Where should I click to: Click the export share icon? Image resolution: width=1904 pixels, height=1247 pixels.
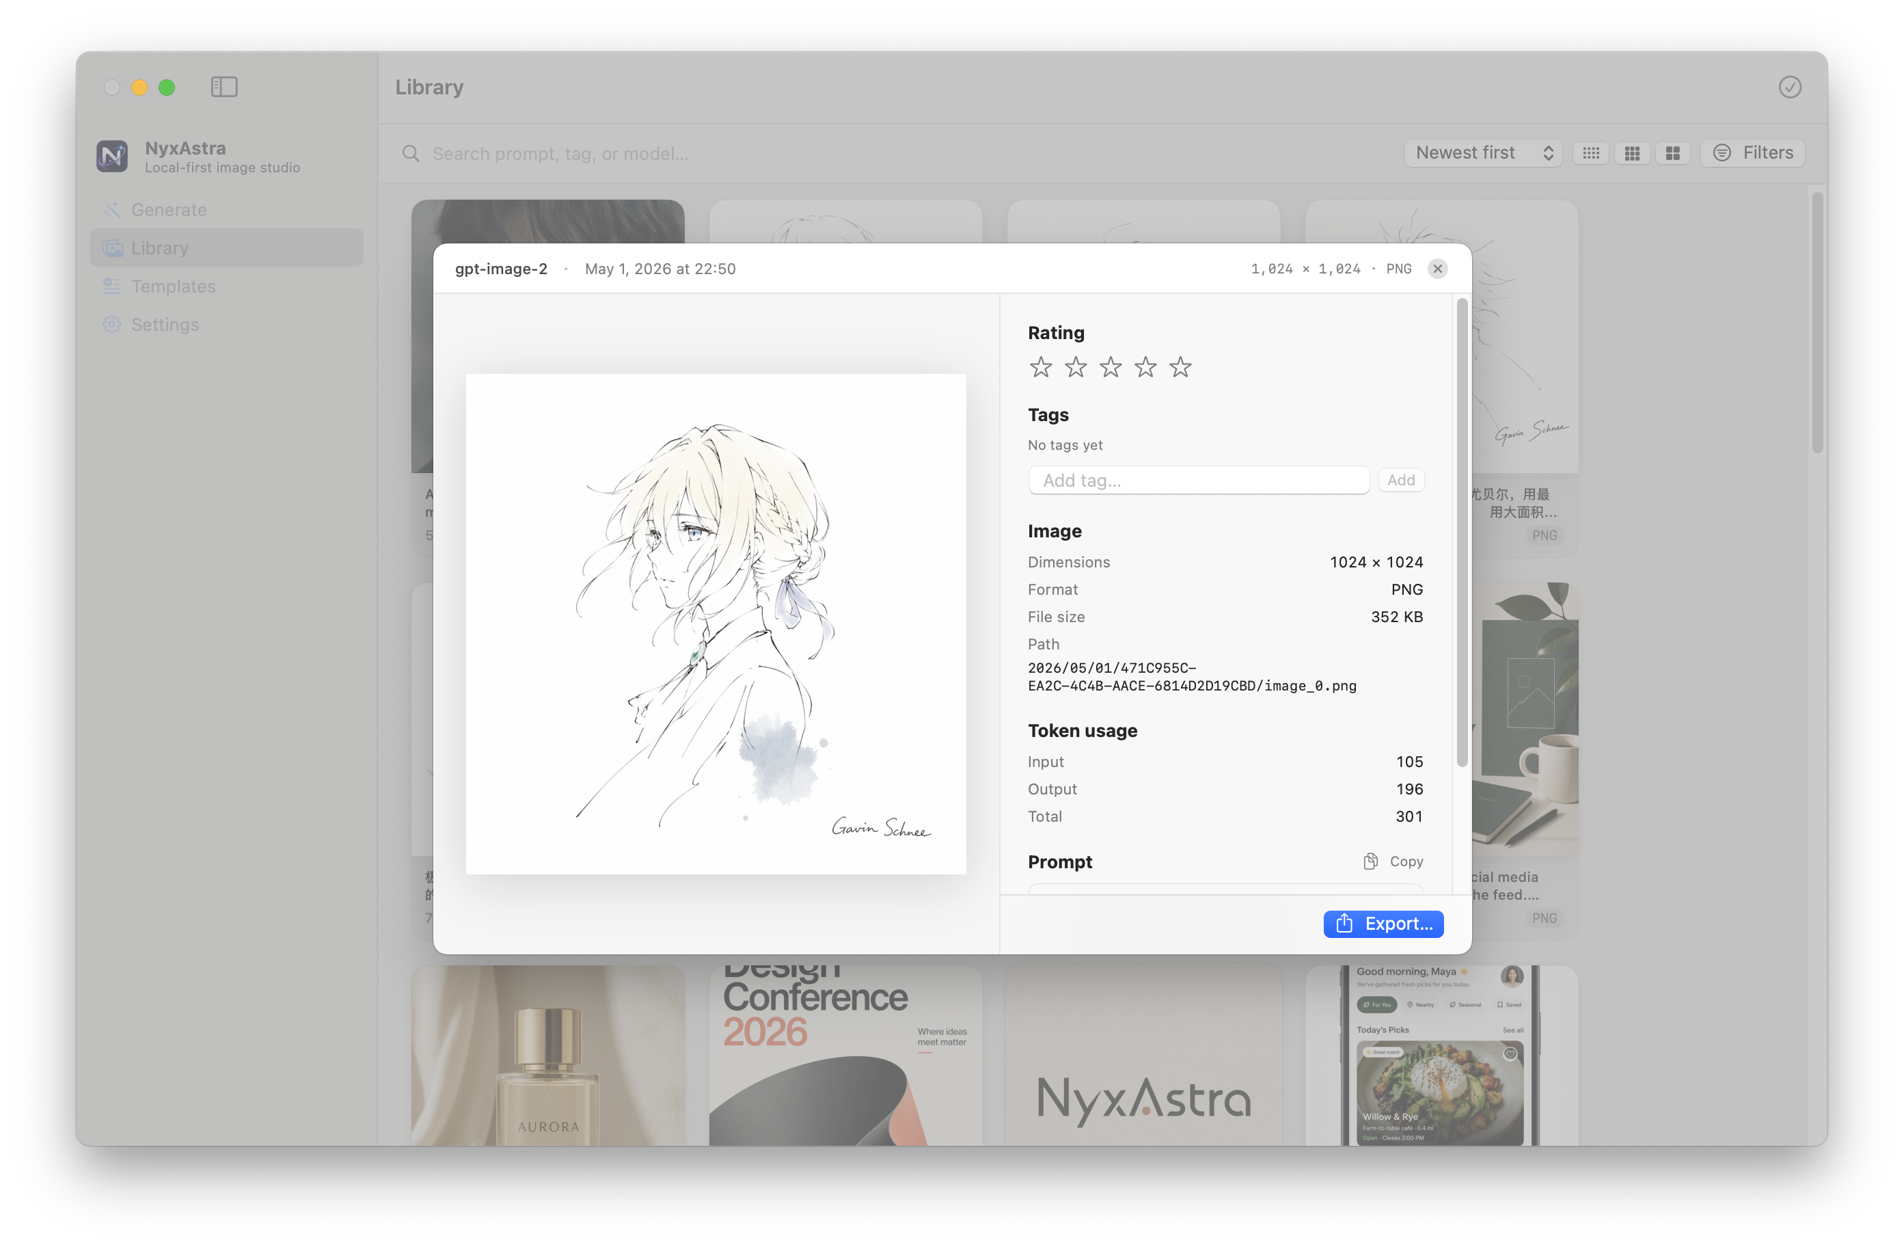(x=1344, y=923)
